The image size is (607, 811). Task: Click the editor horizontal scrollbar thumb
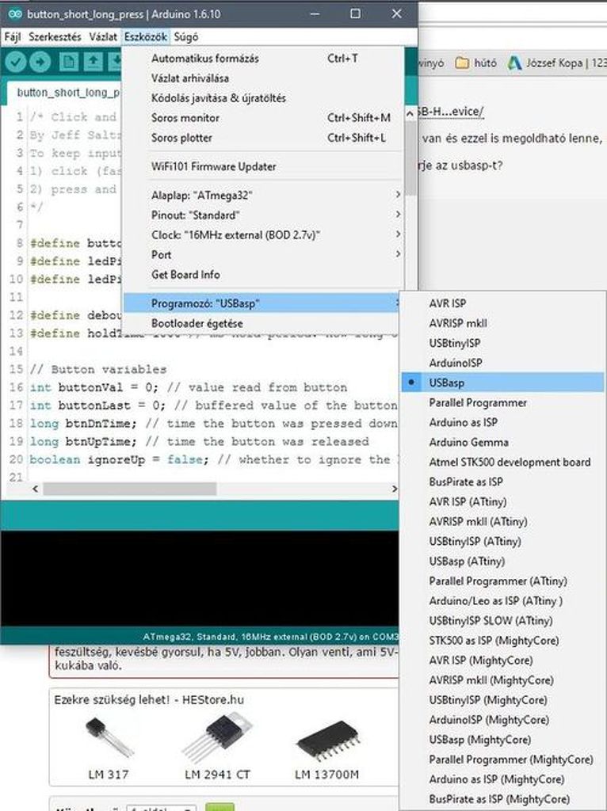129,489
